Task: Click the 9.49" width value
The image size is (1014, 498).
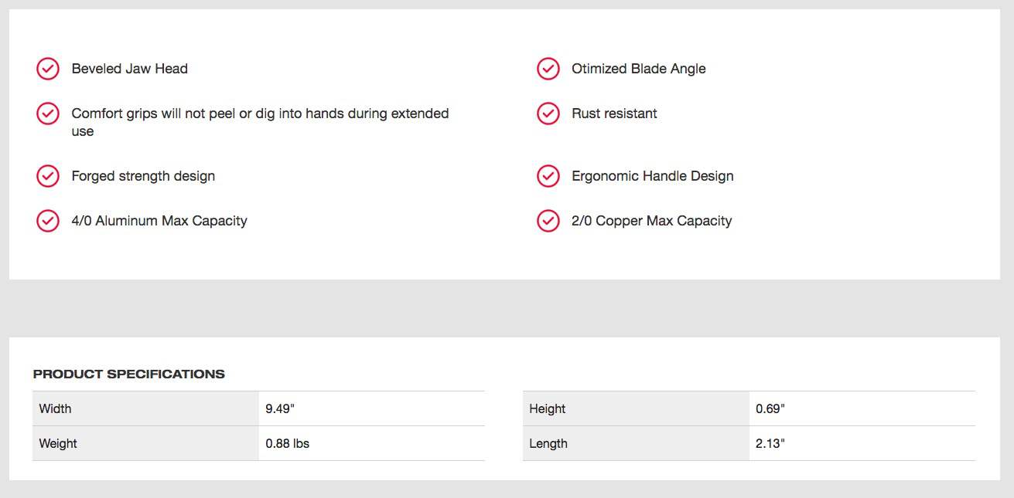Action: 280,408
